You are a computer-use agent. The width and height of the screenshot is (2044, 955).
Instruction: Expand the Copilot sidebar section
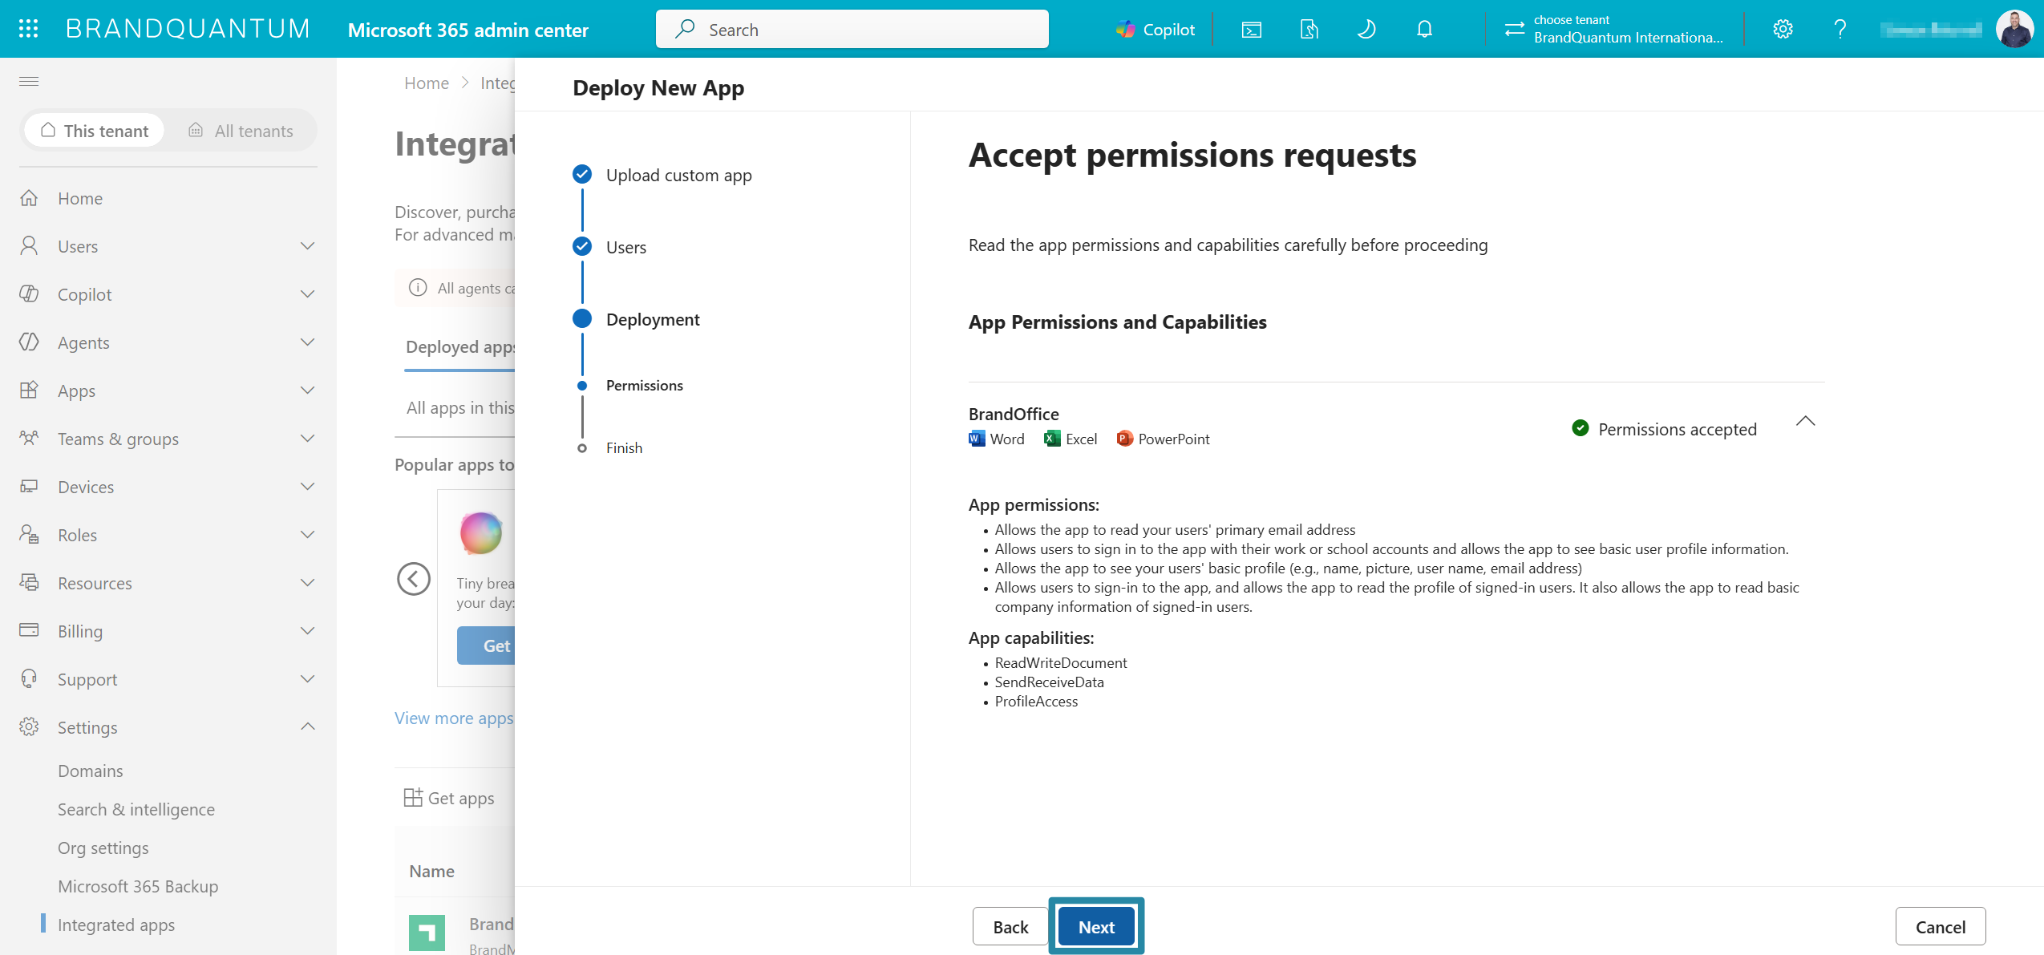[307, 294]
